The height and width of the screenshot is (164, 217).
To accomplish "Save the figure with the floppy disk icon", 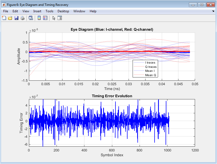I will tap(16, 18).
